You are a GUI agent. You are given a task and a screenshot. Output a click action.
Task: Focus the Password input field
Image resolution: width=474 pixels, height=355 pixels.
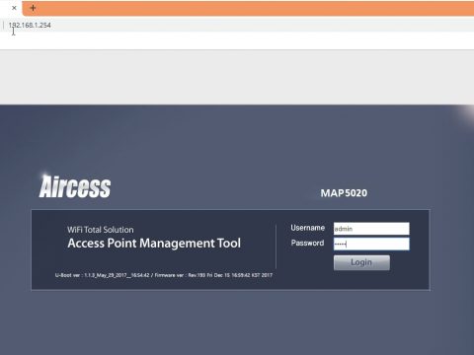pyautogui.click(x=371, y=244)
